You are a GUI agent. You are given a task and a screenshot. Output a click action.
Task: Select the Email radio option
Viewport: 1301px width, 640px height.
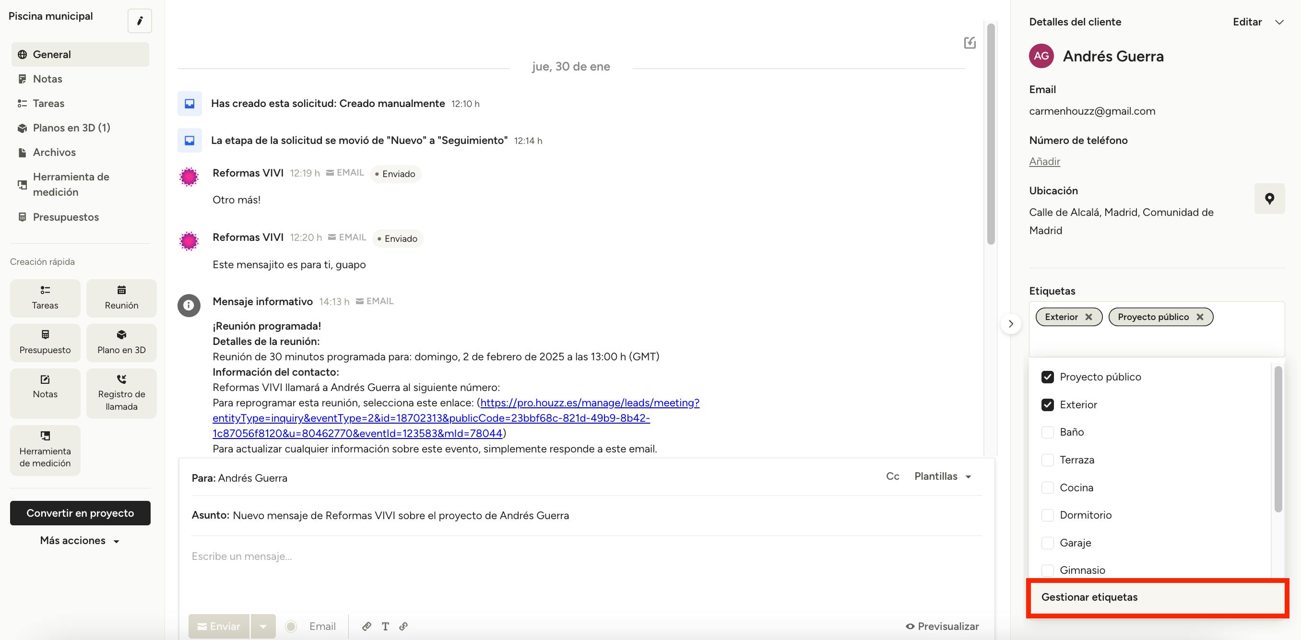tap(291, 627)
